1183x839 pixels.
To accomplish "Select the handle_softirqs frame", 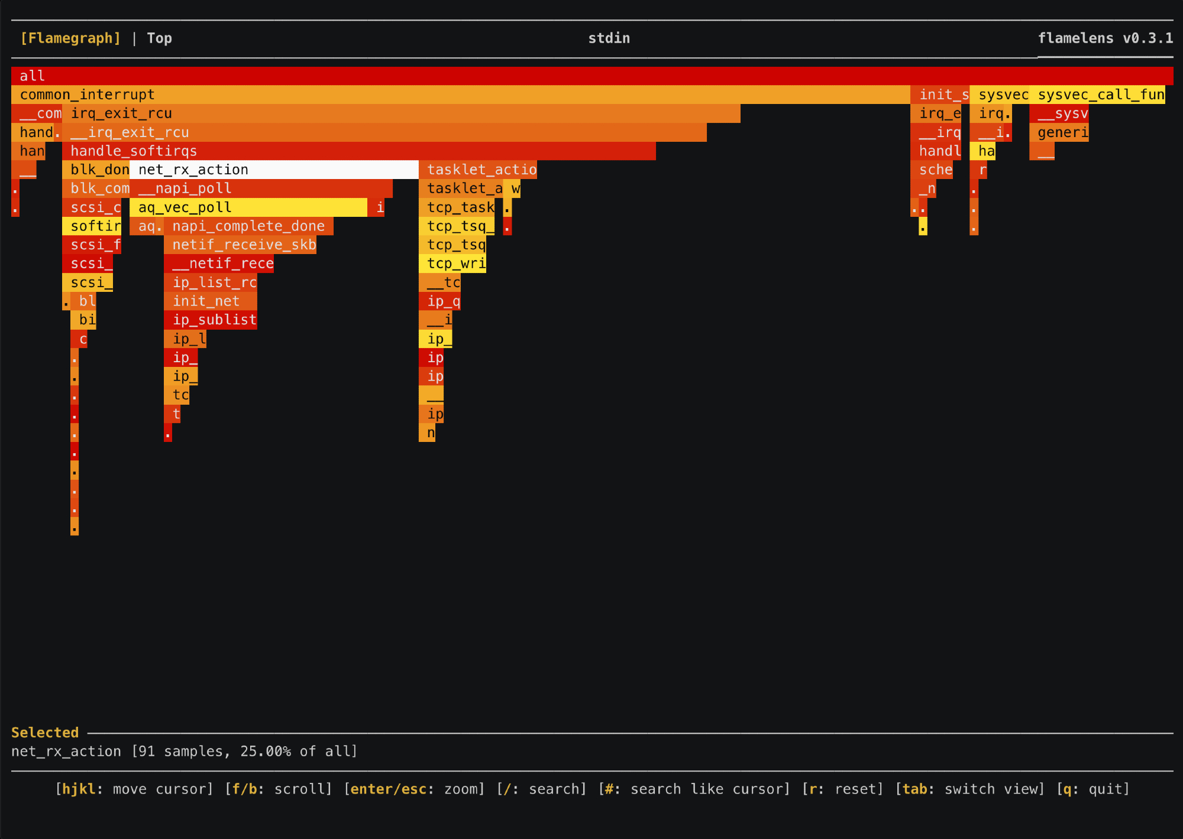I will click(x=358, y=151).
